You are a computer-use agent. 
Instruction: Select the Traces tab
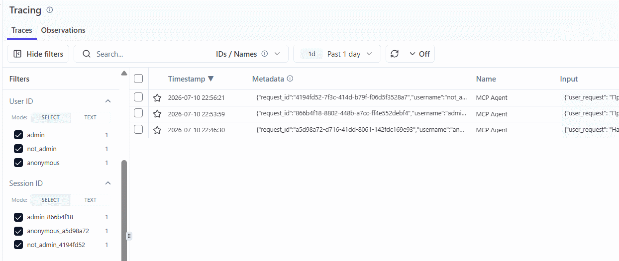22,30
